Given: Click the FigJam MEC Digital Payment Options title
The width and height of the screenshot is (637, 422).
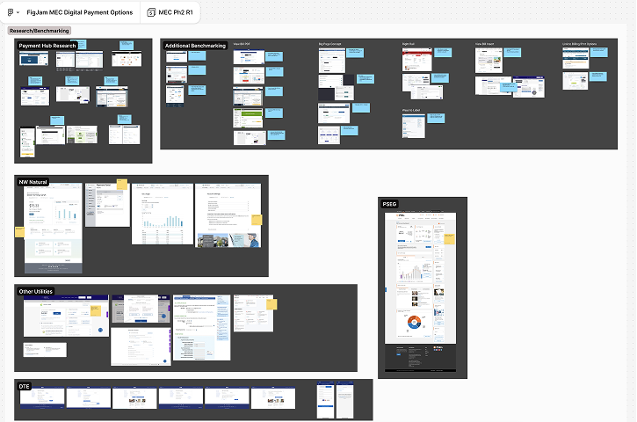Looking at the screenshot, I should [x=80, y=12].
